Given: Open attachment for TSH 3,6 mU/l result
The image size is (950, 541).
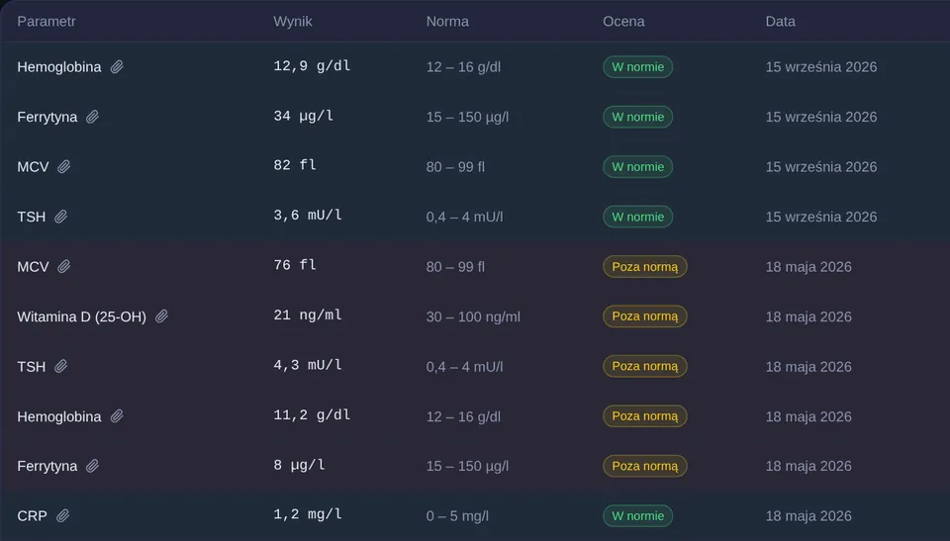Looking at the screenshot, I should click(60, 217).
